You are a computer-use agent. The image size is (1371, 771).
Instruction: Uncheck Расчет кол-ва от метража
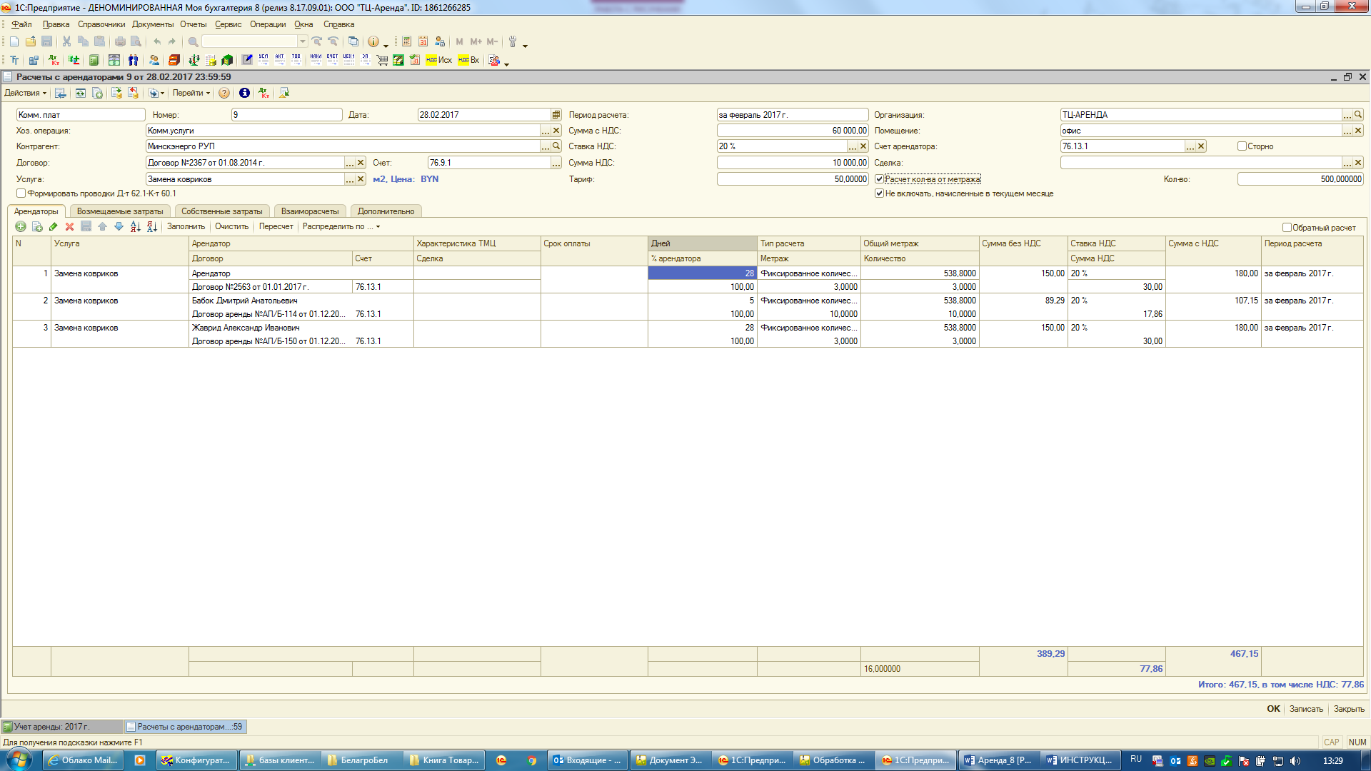coord(879,179)
